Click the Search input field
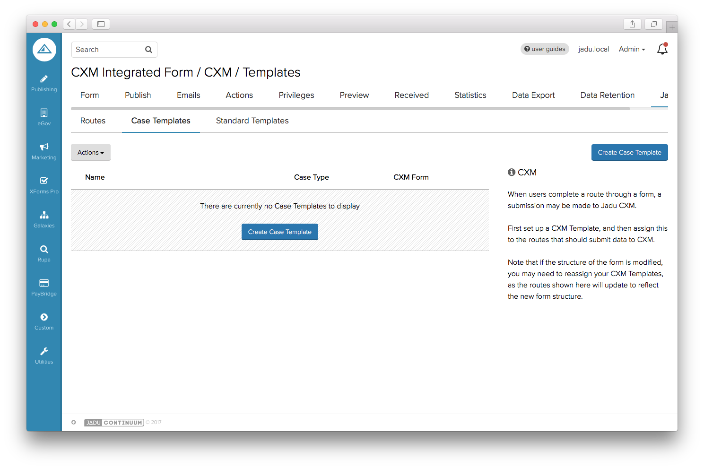The width and height of the screenshot is (704, 469). coord(109,50)
